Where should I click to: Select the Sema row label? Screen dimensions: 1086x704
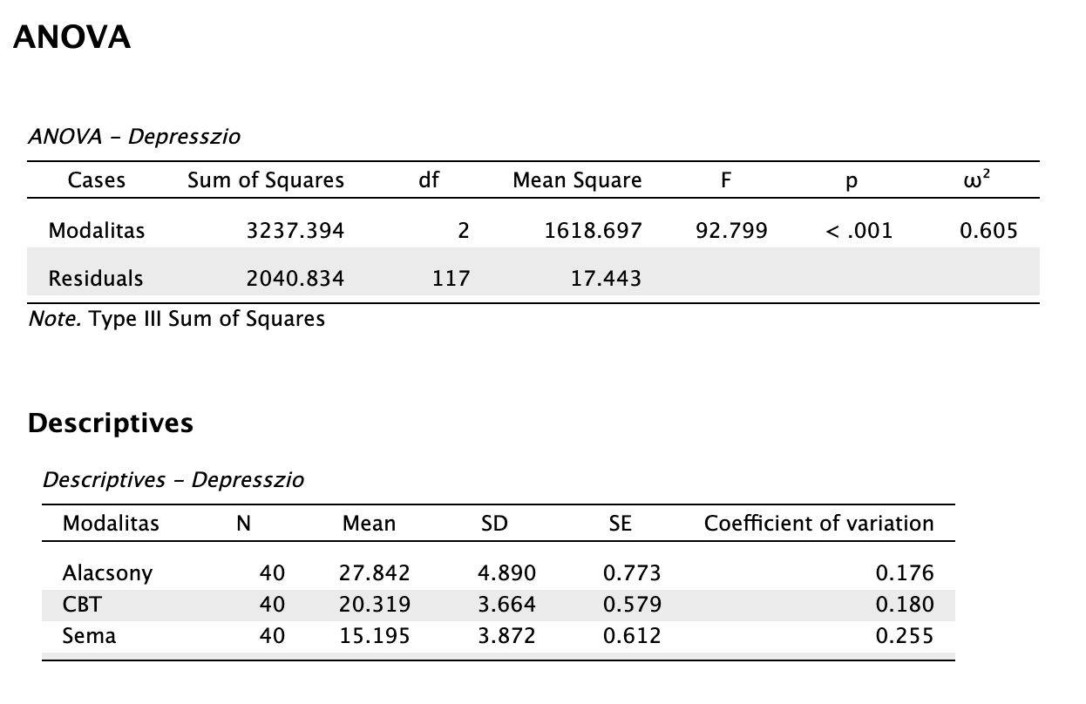pyautogui.click(x=89, y=636)
